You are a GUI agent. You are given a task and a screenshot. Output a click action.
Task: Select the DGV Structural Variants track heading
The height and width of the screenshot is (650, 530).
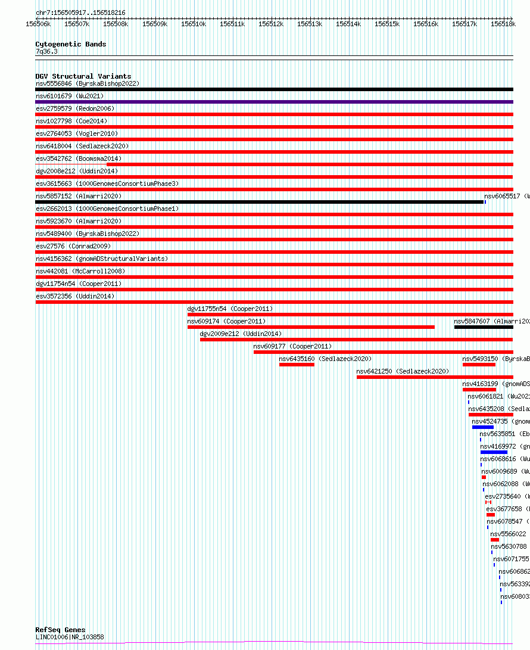[x=83, y=76]
